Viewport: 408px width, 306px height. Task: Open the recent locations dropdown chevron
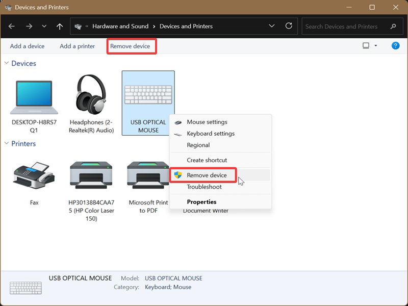tap(44, 27)
